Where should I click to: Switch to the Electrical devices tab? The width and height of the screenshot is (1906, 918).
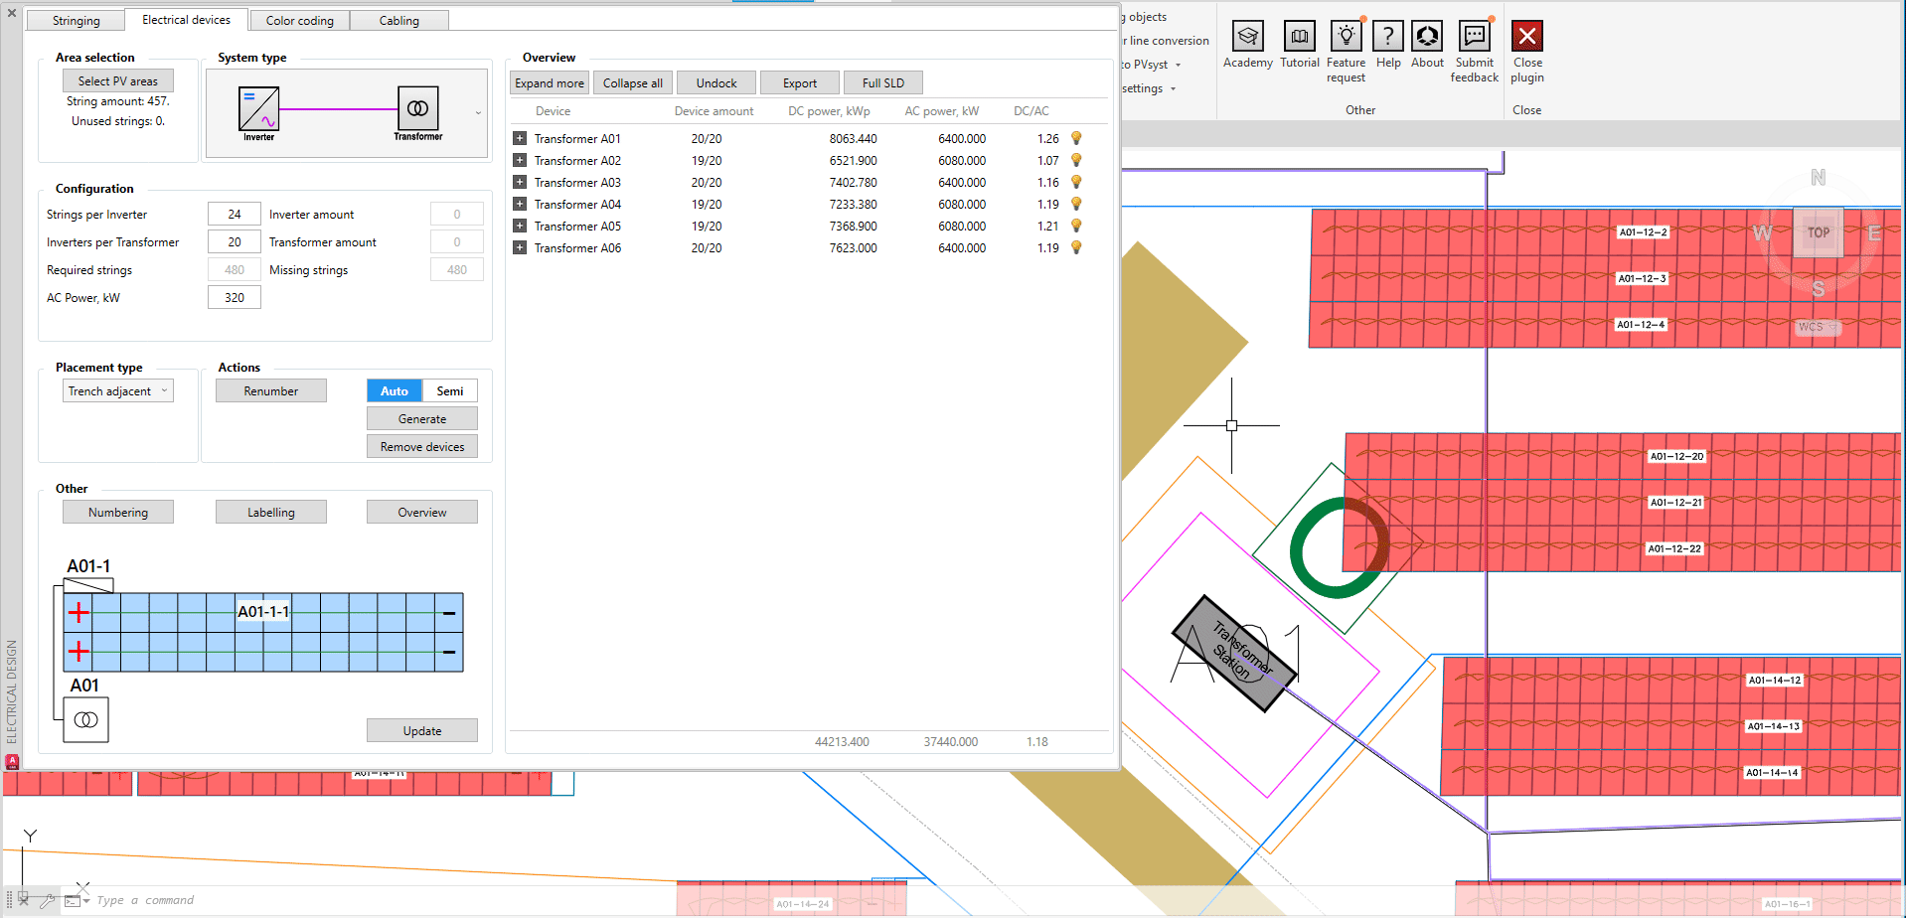[x=186, y=20]
